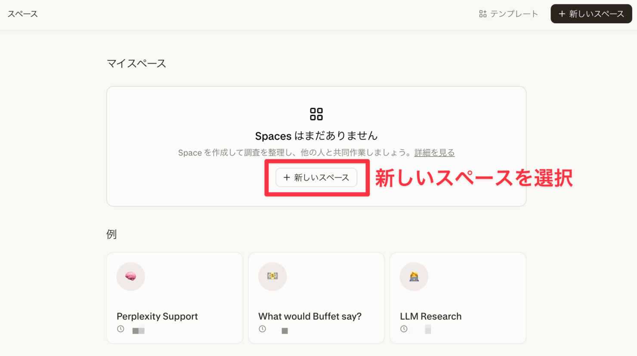Viewport: 637px width, 356px height.
Task: Click the clock icon on the What would Buffet say? card
Action: 262,329
